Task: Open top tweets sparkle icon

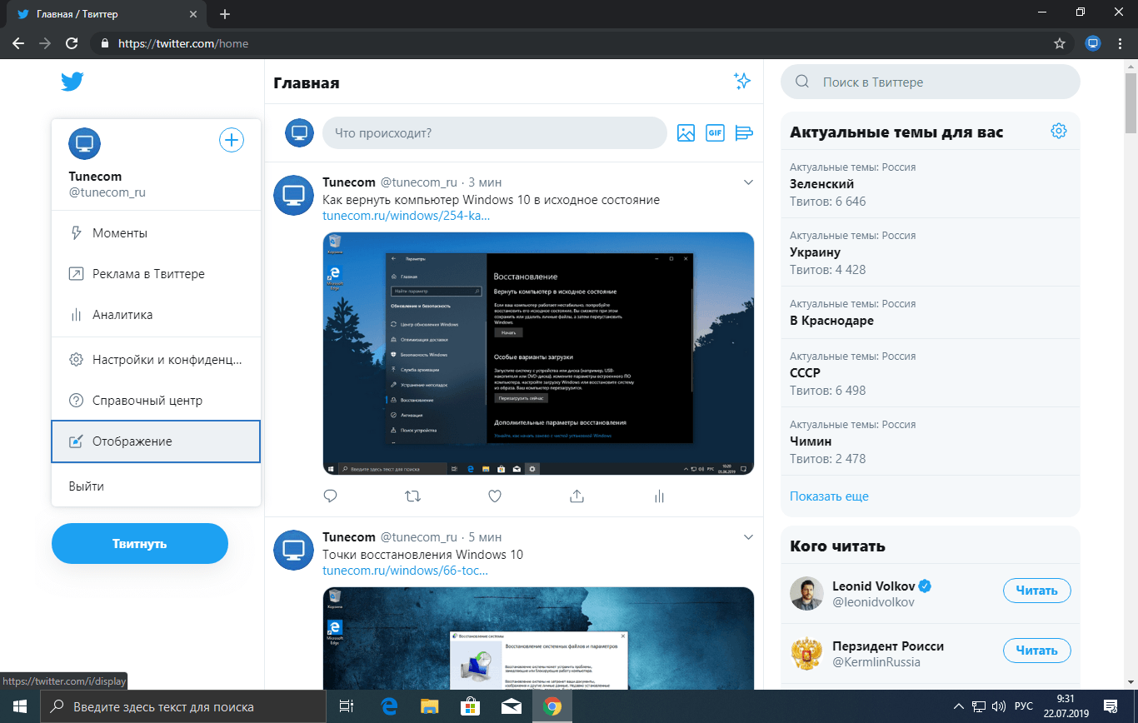Action: 741,81
